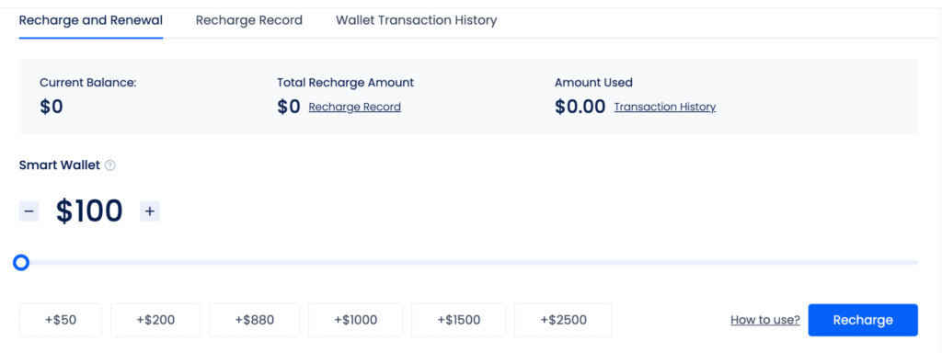The height and width of the screenshot is (353, 942).
Task: Select the Recharge and Renewal tab
Action: (91, 20)
